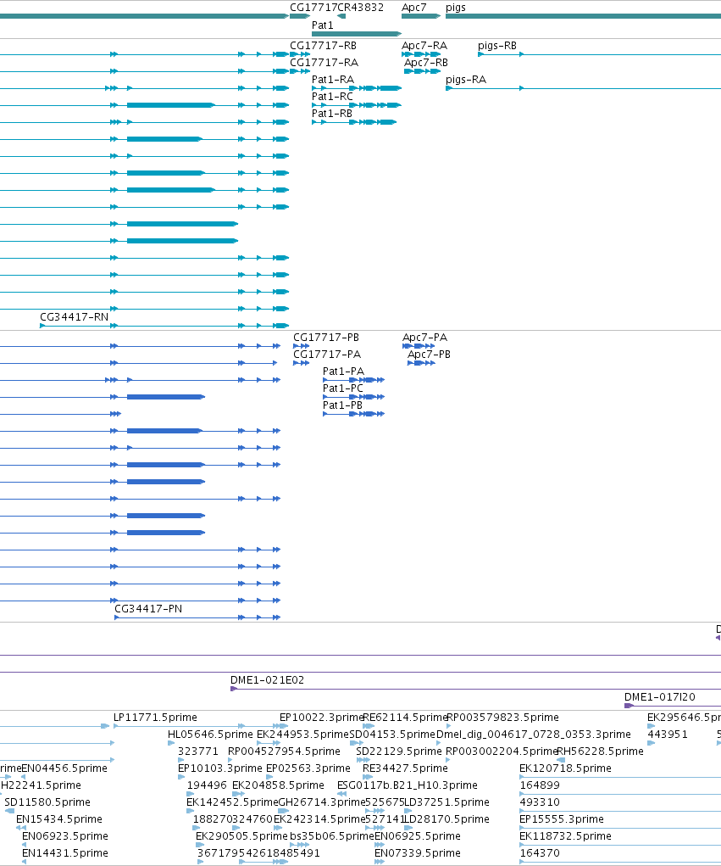Select the CG17717-PB protein label
The height and width of the screenshot is (866, 721).
click(326, 338)
